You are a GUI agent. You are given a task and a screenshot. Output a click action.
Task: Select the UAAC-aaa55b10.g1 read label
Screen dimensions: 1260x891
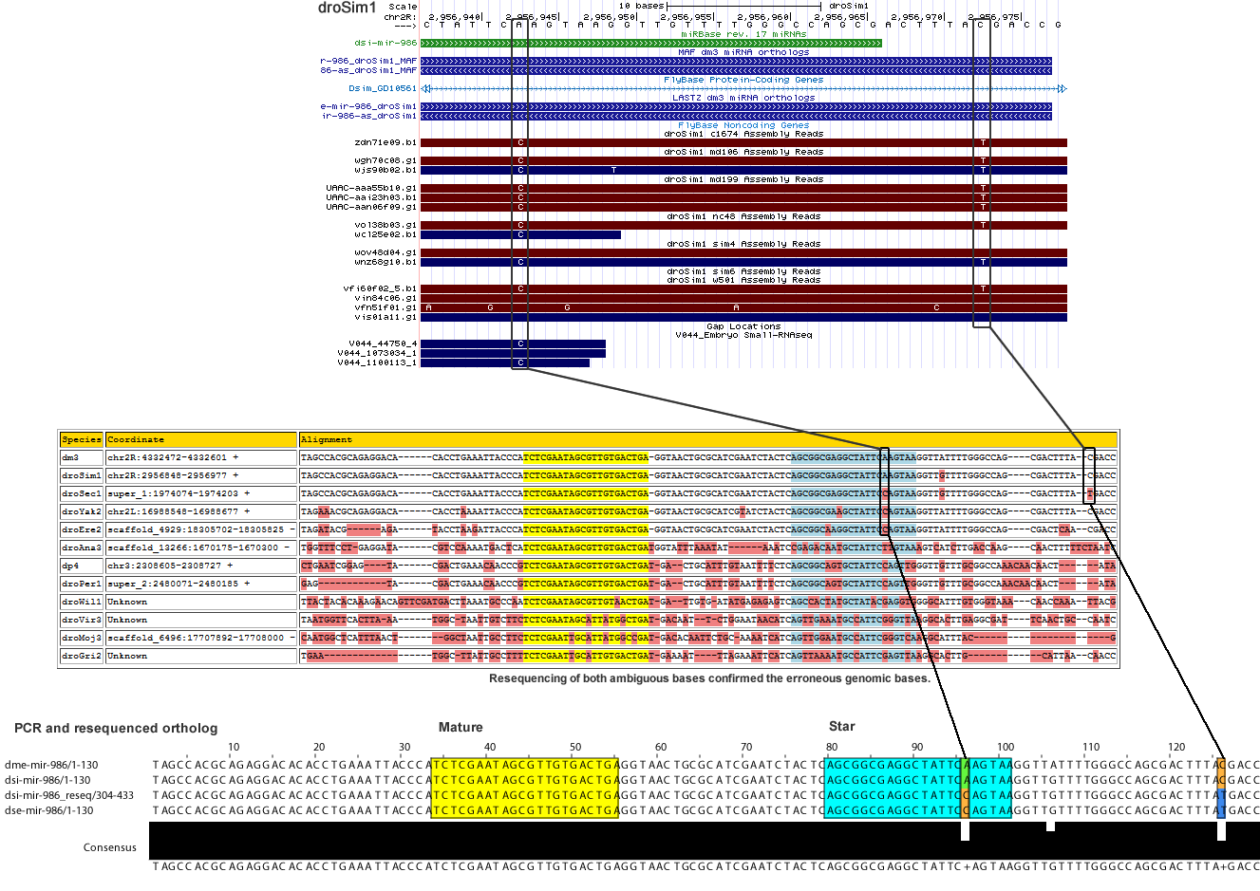(x=371, y=188)
